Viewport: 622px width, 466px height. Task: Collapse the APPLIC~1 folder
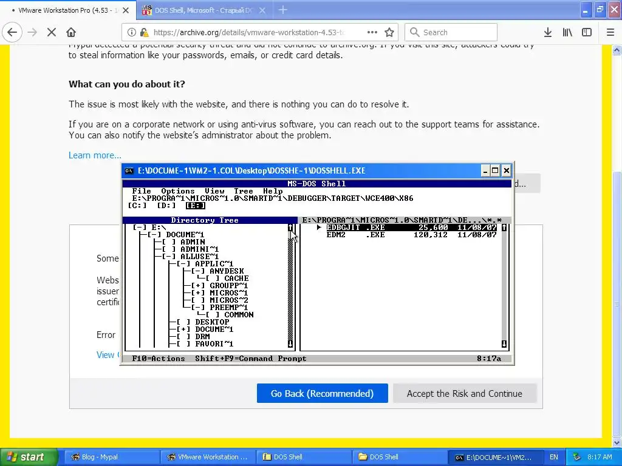pyautogui.click(x=183, y=264)
